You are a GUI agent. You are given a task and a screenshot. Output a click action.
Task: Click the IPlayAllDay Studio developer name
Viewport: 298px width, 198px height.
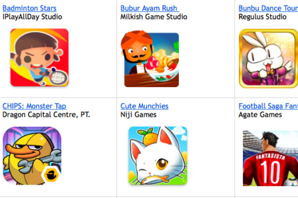click(32, 17)
